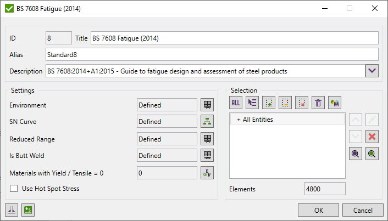The height and width of the screenshot is (221, 388).
Task: Open the Description dropdown arrow
Action: (372, 71)
